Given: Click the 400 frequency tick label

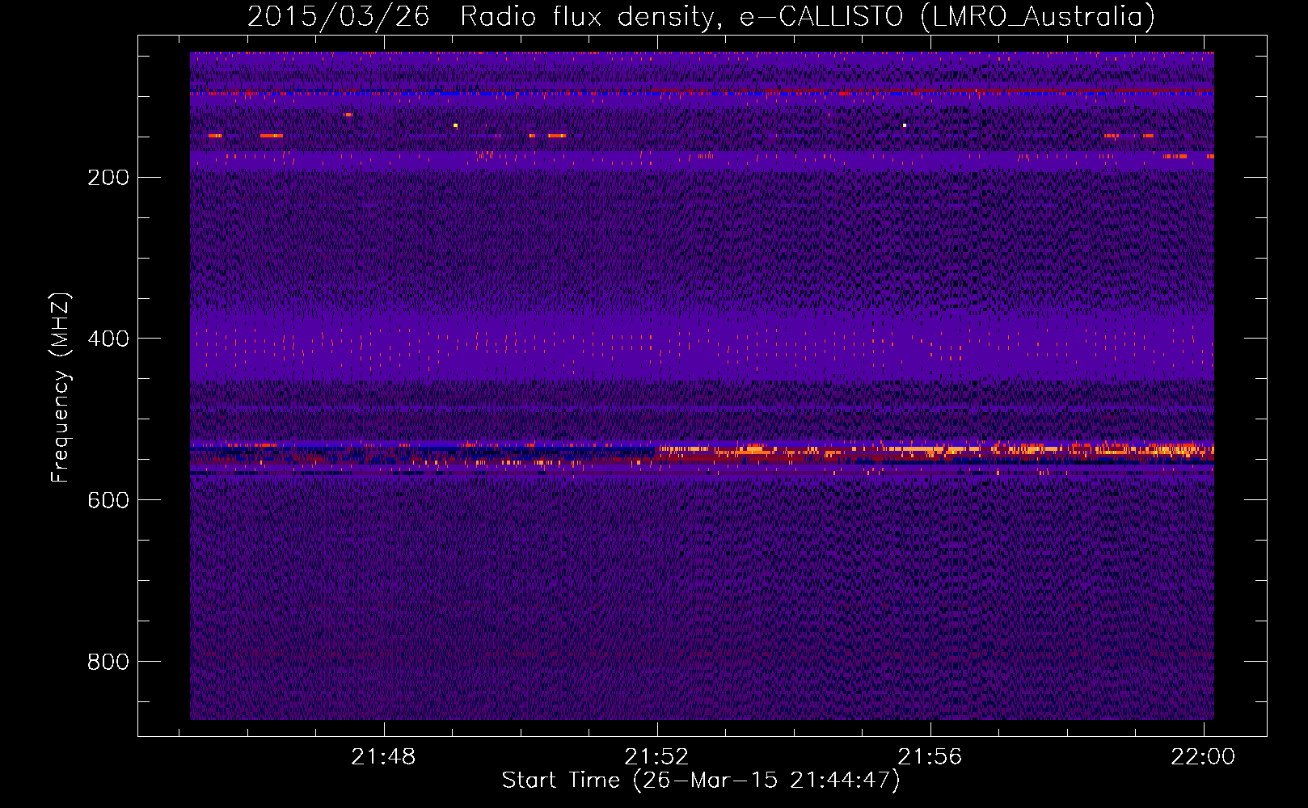Looking at the screenshot, I should point(108,339).
